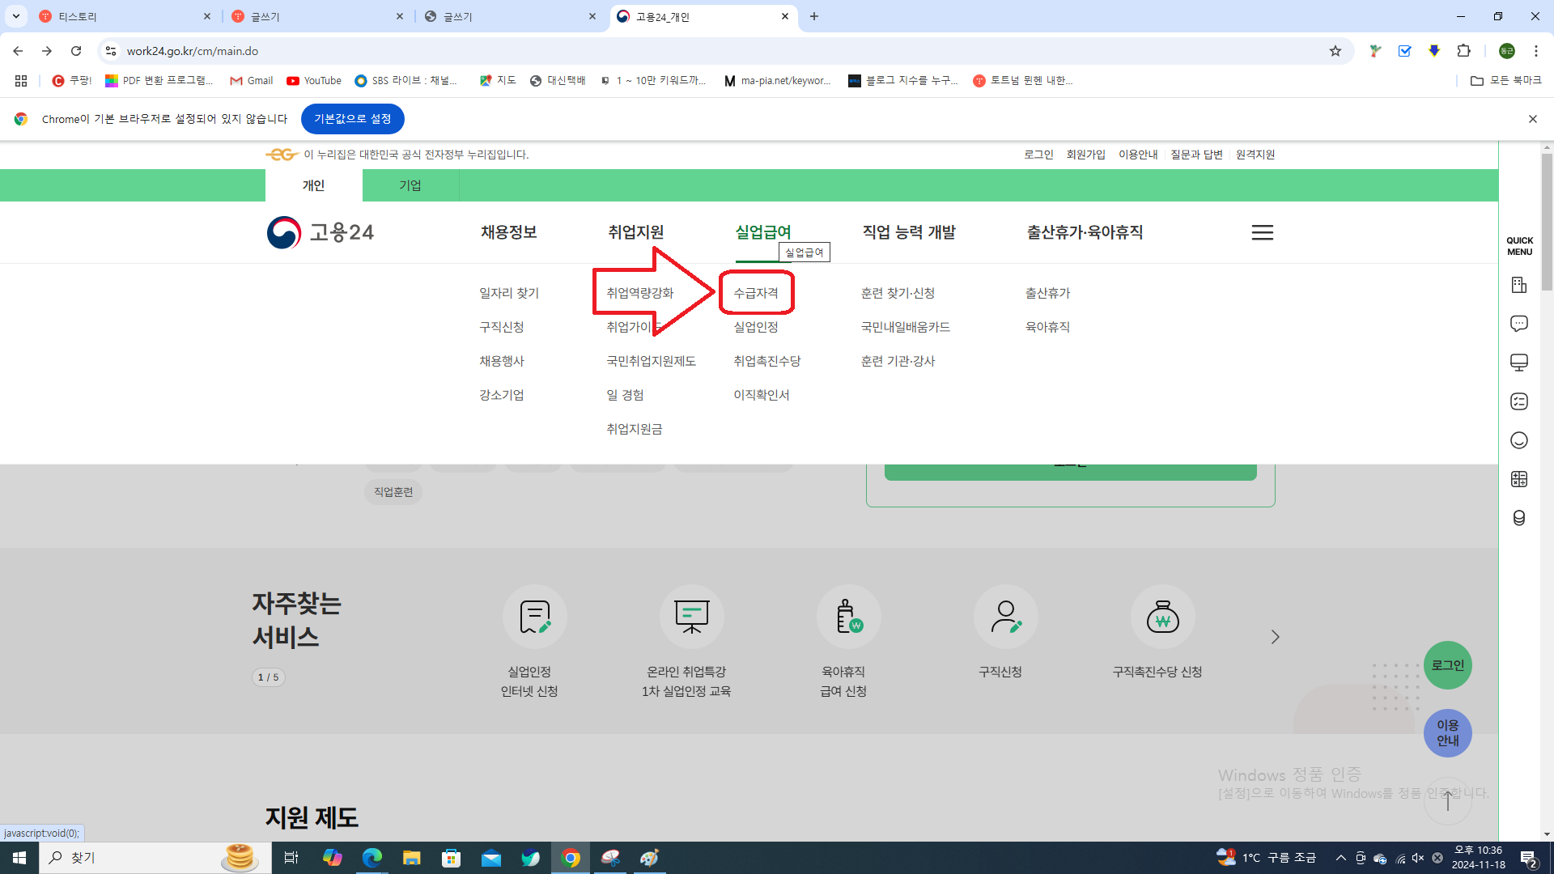Open the hamburger all-menu icon

coord(1262,232)
